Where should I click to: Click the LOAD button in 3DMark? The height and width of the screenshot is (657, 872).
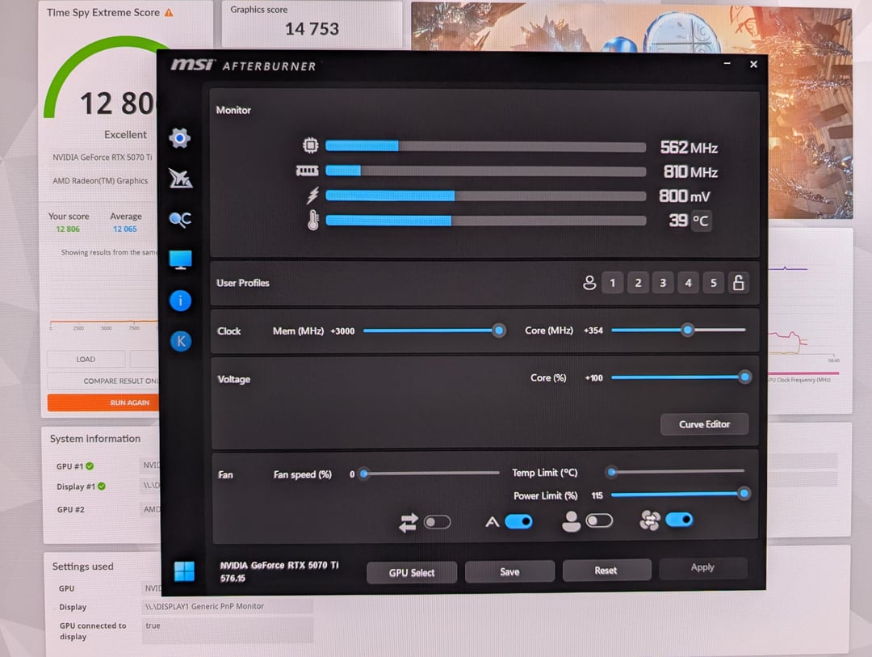point(86,359)
